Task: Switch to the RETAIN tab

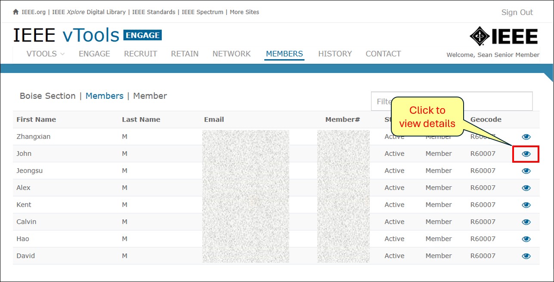Action: coord(185,54)
